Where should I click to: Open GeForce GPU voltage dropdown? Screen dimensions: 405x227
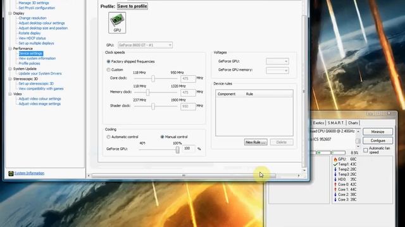(277, 61)
